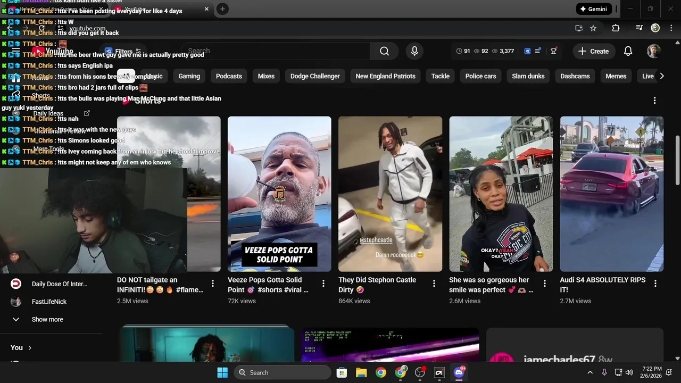Open Discord from taskbar

(x=459, y=372)
